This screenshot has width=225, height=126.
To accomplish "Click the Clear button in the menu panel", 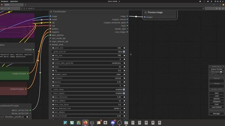I will coord(217,104).
